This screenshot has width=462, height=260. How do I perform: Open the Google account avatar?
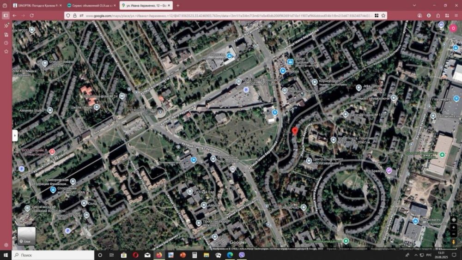coord(453,28)
